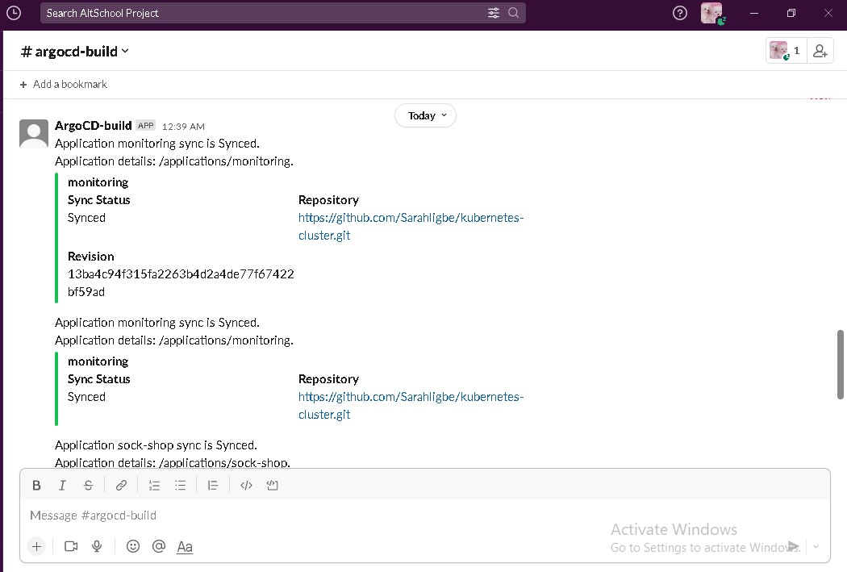The width and height of the screenshot is (847, 572).
Task: Click the message list scrollbar thumb
Action: 841,365
